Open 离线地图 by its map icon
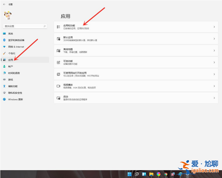The height and width of the screenshot is (178, 222). (x=58, y=51)
